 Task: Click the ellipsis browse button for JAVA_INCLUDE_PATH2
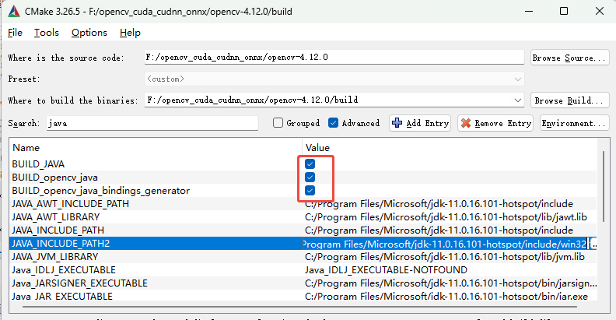pos(595,244)
